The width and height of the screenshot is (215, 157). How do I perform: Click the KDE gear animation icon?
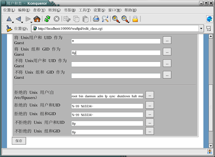click(x=209, y=19)
